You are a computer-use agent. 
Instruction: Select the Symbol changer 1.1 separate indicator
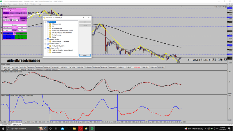[x=60, y=41]
